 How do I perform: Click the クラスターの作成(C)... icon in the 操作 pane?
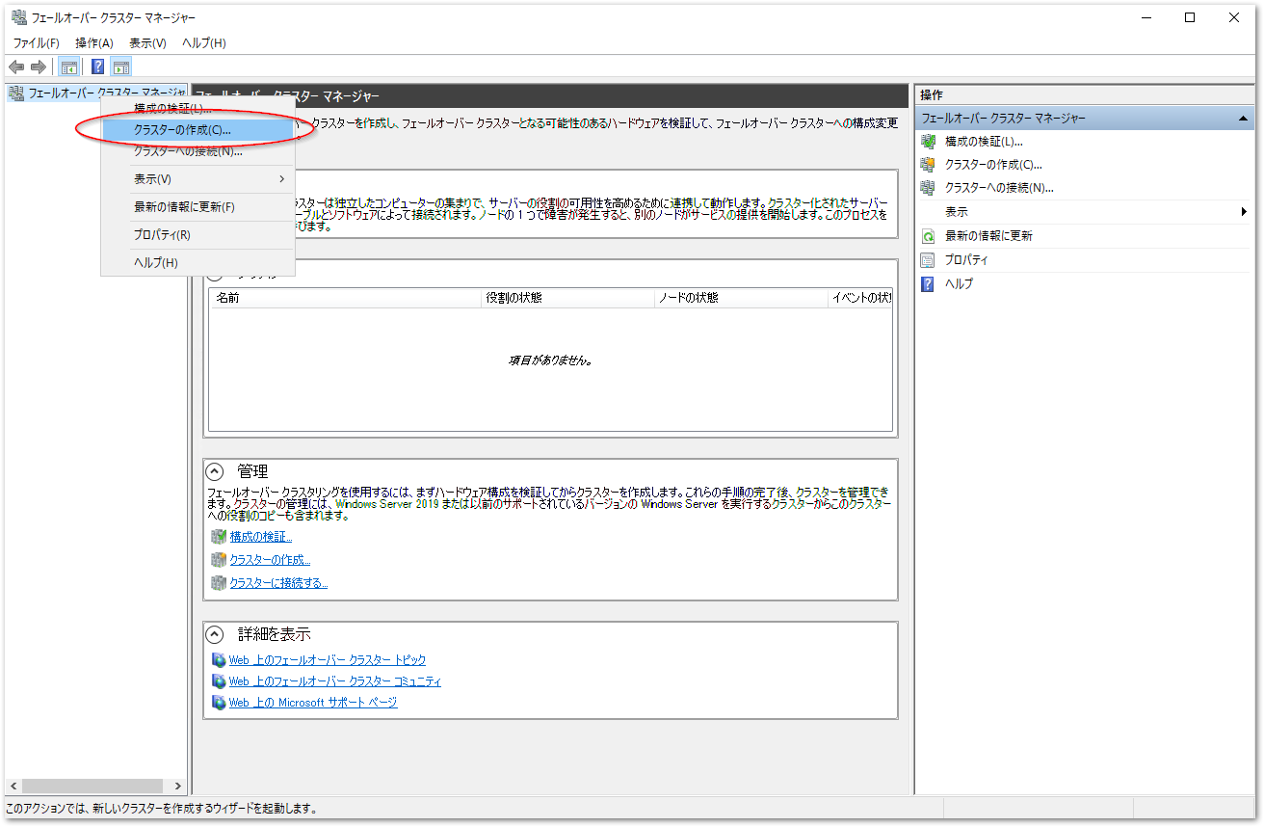[928, 164]
